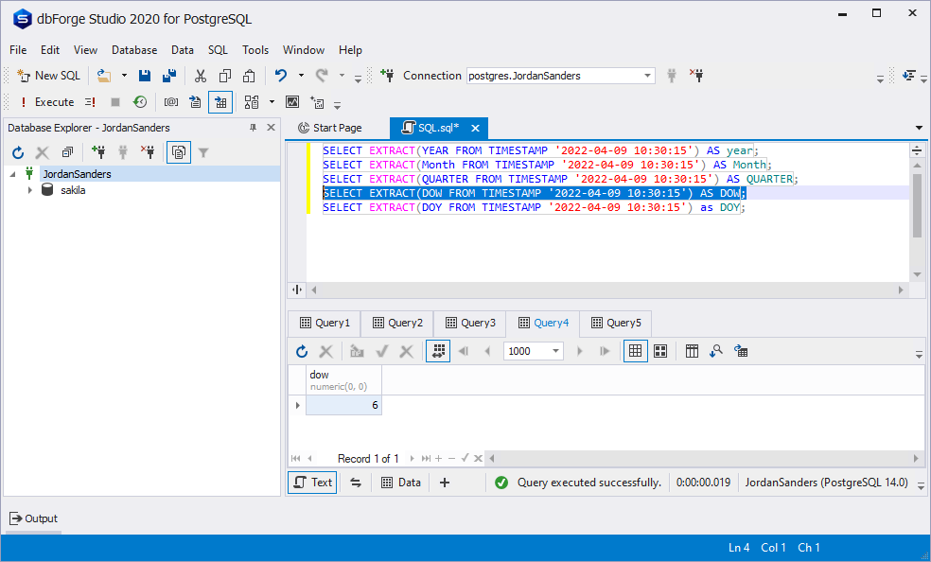Refresh the query results grid

point(301,351)
